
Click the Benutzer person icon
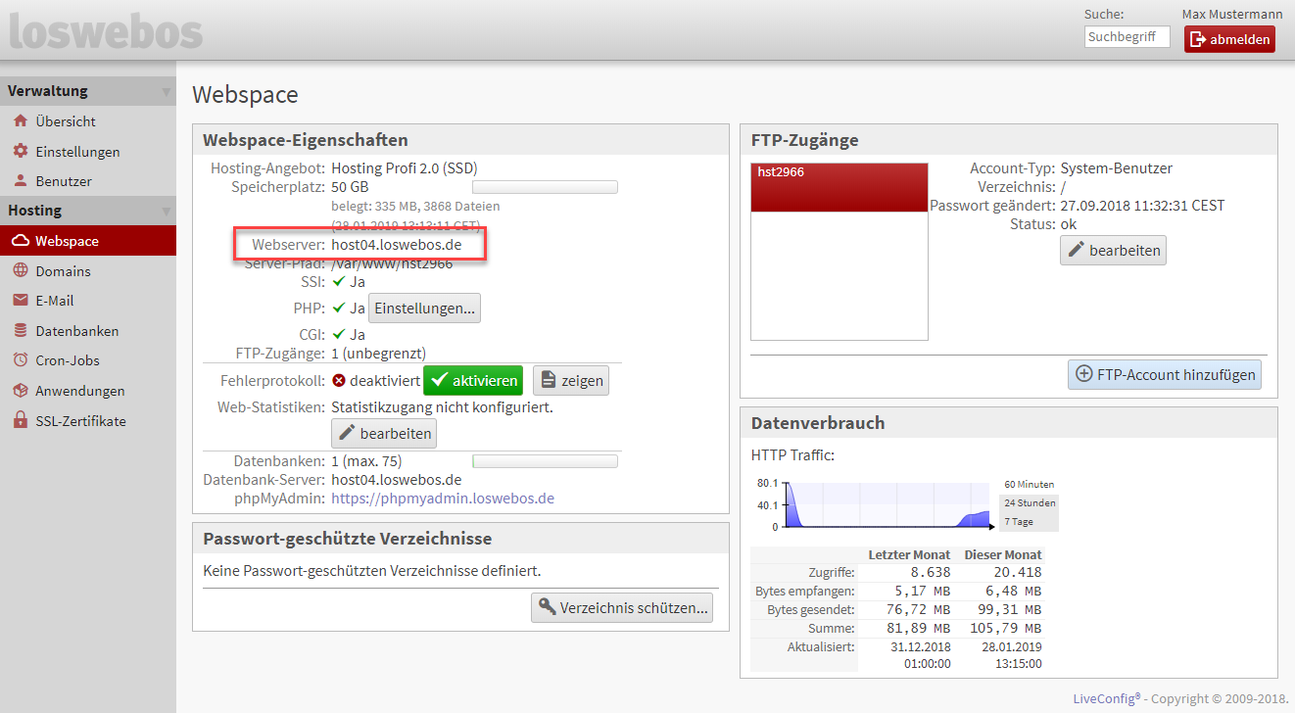click(20, 181)
